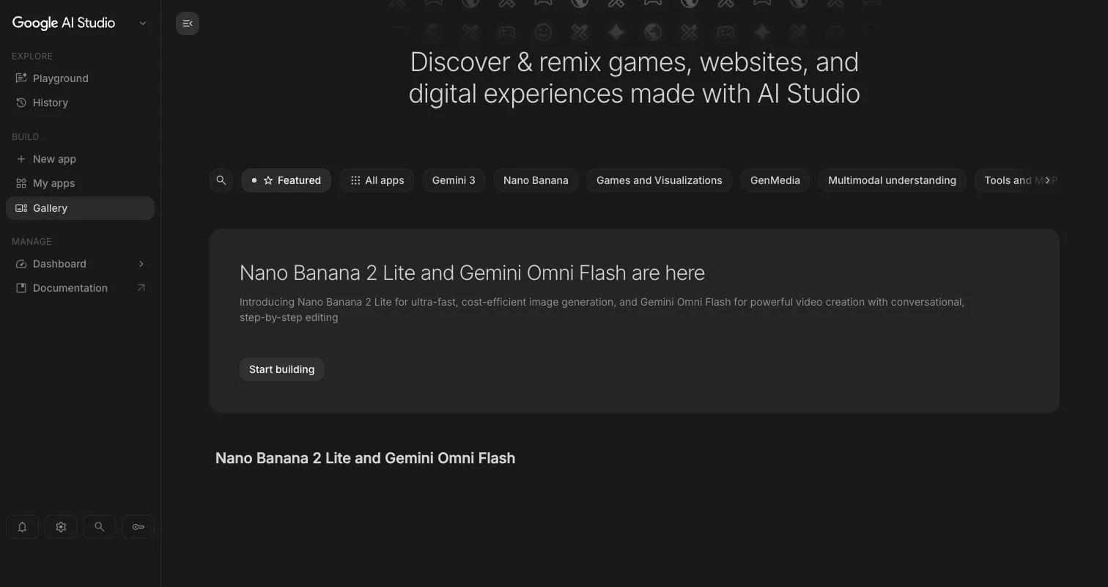1108x587 pixels.
Task: Open Playground from the sidebar
Action: [x=81, y=78]
